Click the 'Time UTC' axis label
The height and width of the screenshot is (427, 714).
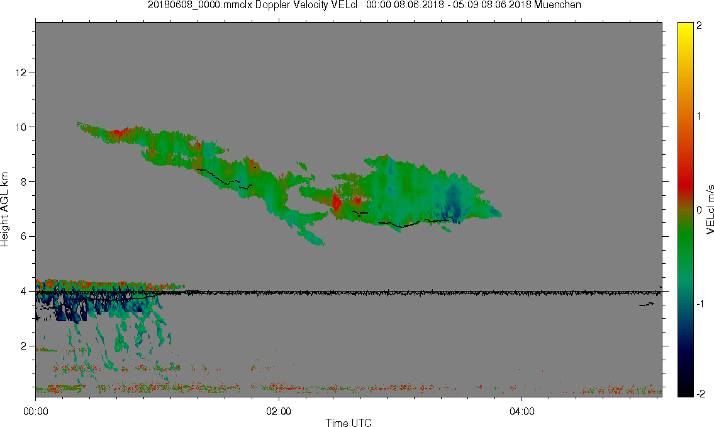pos(349,423)
